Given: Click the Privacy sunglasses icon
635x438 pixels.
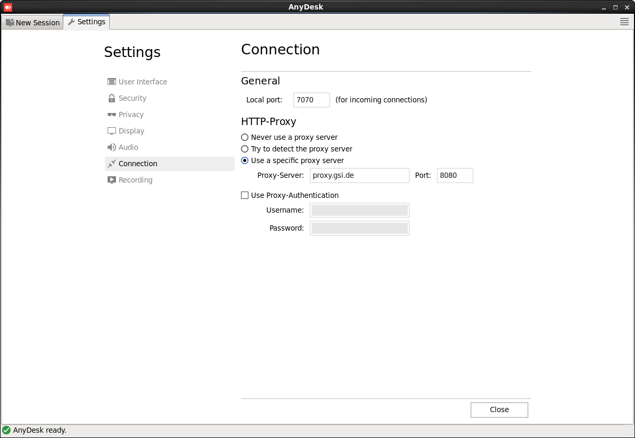Looking at the screenshot, I should [111, 115].
